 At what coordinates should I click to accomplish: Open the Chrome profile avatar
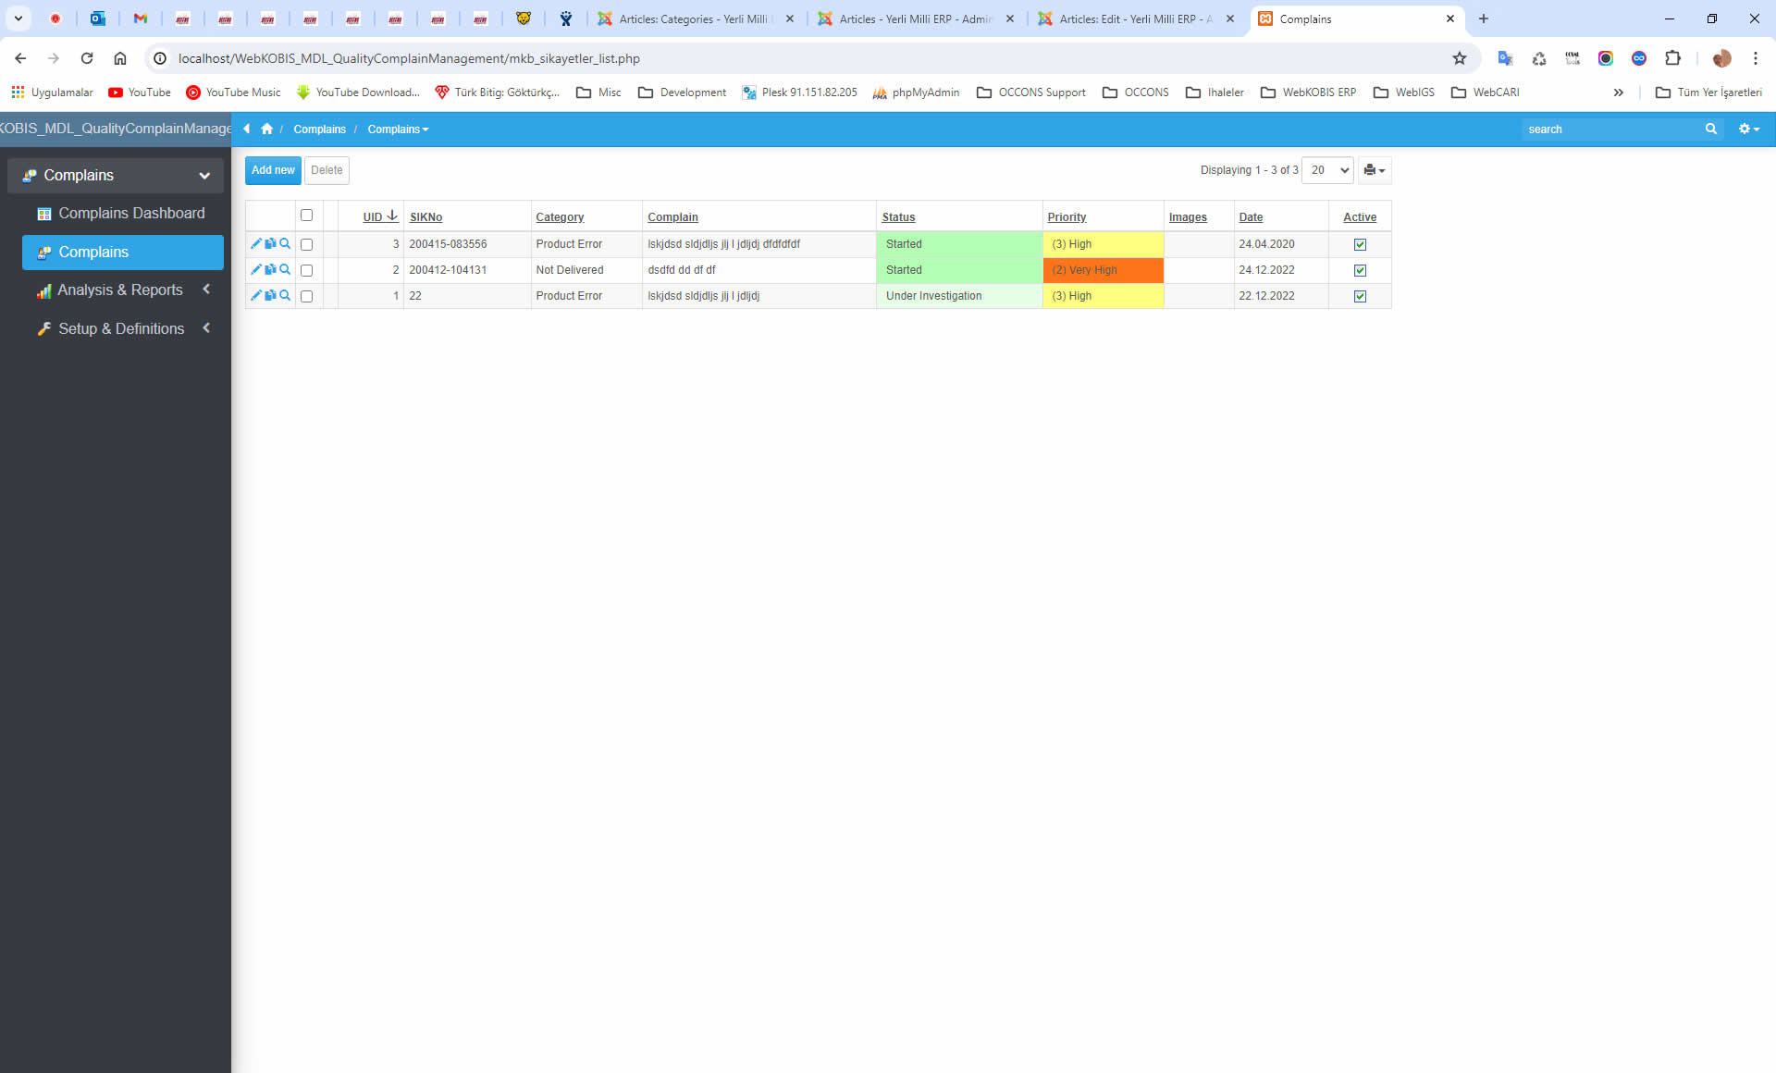[x=1721, y=58]
